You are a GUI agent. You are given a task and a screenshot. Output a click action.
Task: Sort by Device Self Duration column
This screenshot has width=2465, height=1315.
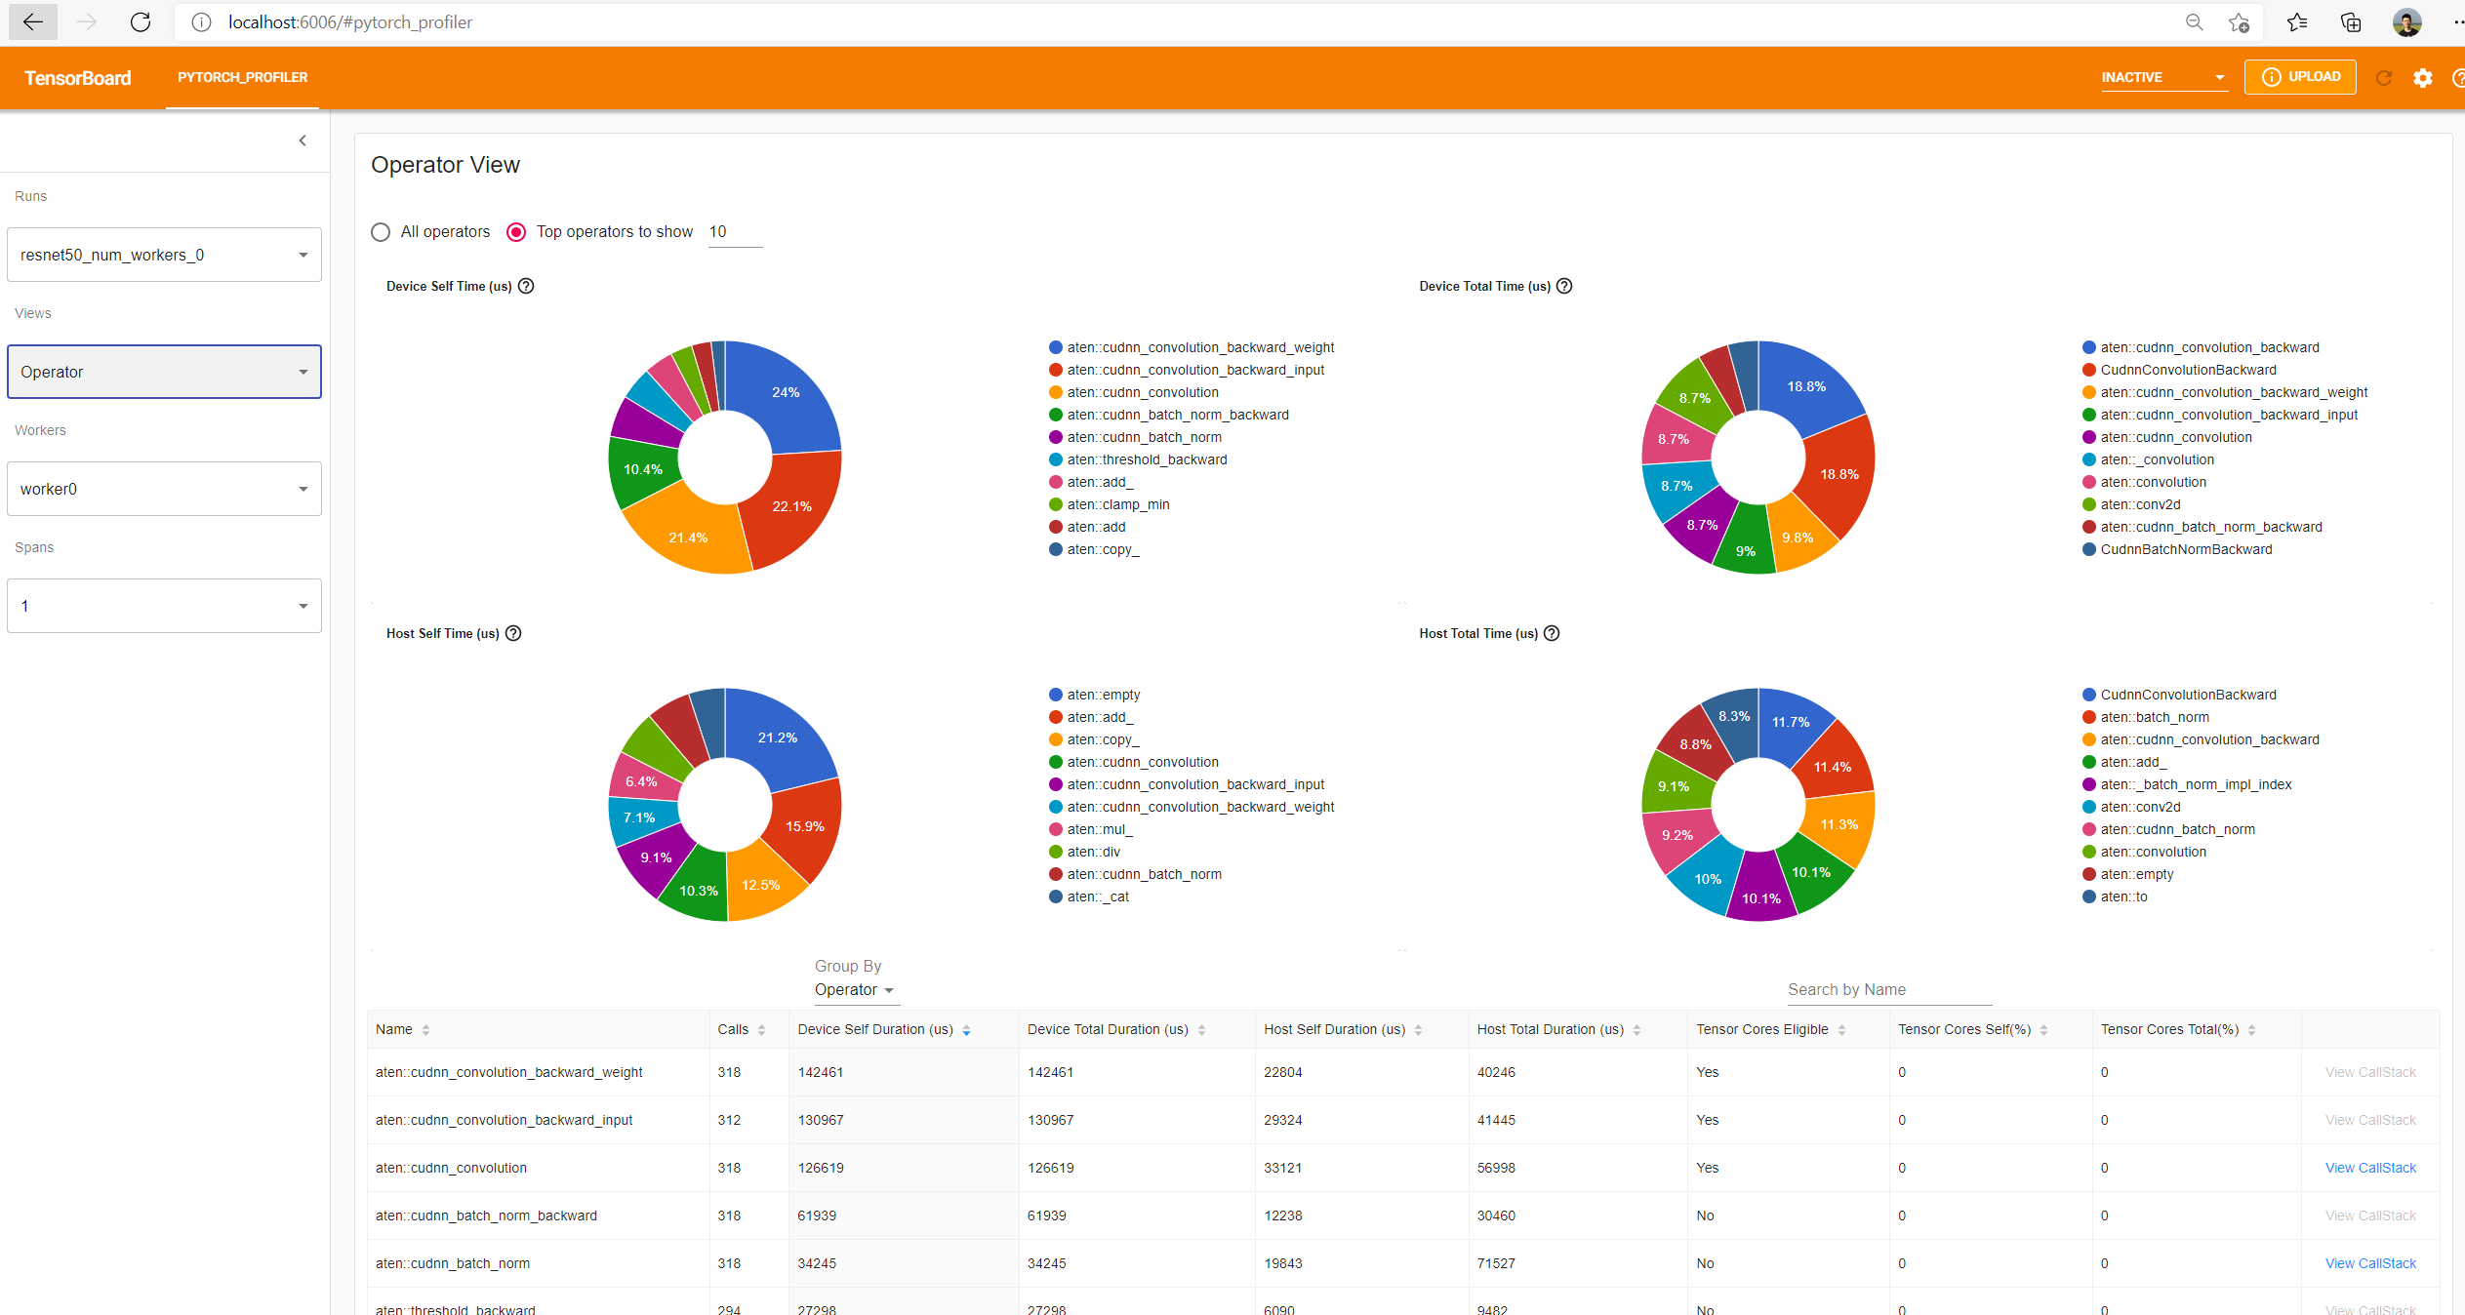pos(874,1029)
